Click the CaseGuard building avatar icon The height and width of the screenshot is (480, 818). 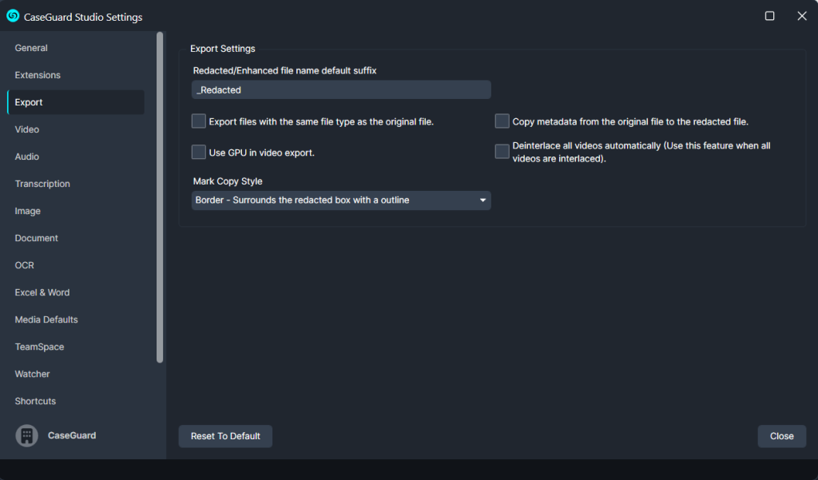pyautogui.click(x=26, y=435)
